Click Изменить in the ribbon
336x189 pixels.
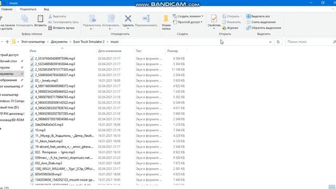point(232,22)
